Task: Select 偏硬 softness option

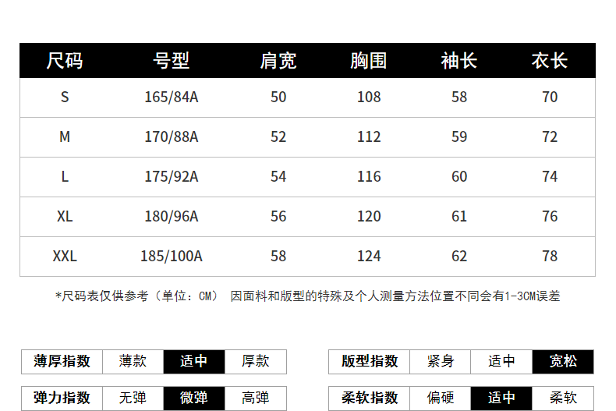Action: (441, 398)
